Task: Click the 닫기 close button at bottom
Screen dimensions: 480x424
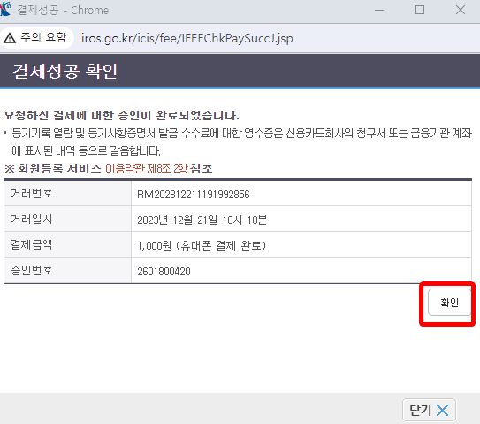Action: click(x=429, y=410)
